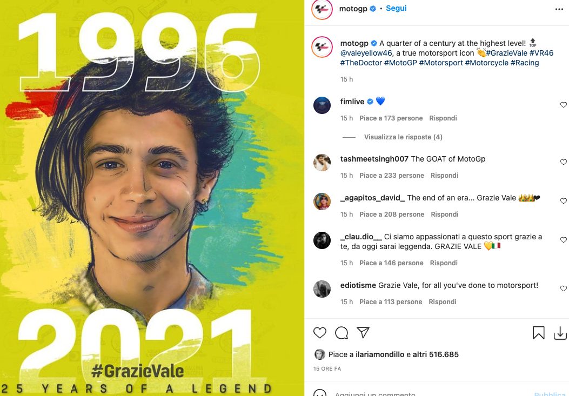Reply to _agapitos_david_ via Rispondi
The image size is (569, 396).
[445, 214]
